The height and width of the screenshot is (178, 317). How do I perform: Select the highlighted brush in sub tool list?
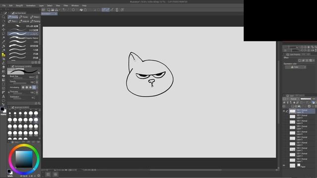23,34
